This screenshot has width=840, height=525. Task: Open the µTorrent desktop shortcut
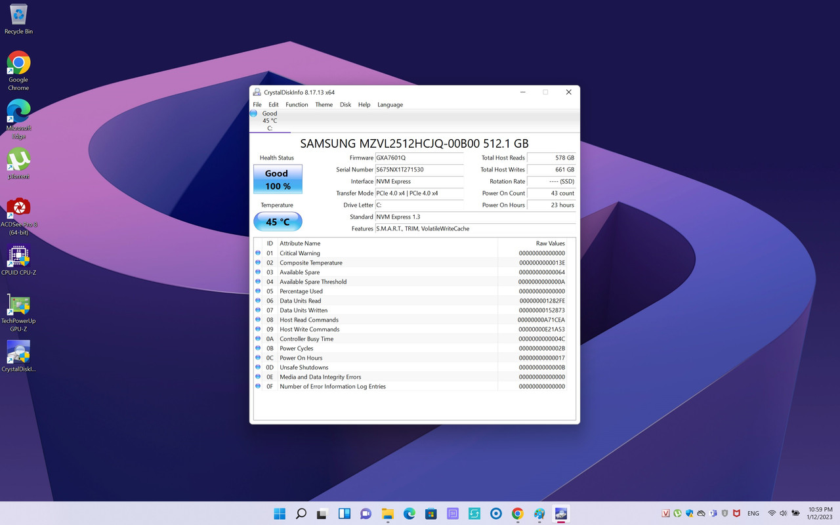click(18, 163)
